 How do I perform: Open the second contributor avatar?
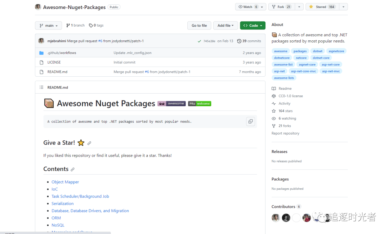(x=286, y=218)
